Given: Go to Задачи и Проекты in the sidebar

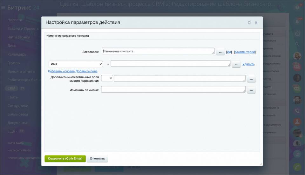Looking at the screenshot, I should [x=24, y=28].
